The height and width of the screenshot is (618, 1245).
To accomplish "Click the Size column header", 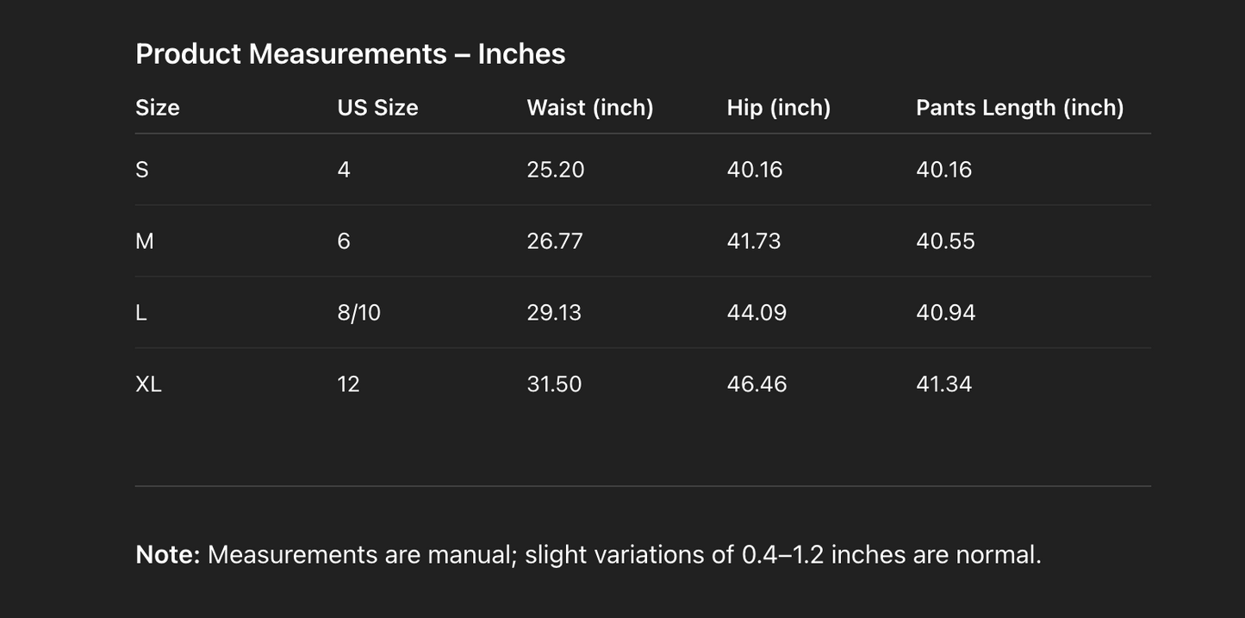I will coord(158,108).
